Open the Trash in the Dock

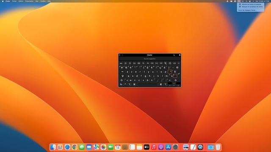[218, 147]
